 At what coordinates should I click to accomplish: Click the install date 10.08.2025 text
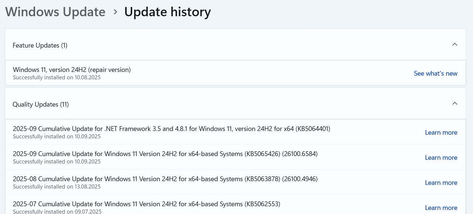(x=88, y=77)
